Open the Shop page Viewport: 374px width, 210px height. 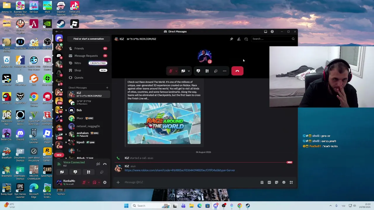tap(89, 70)
